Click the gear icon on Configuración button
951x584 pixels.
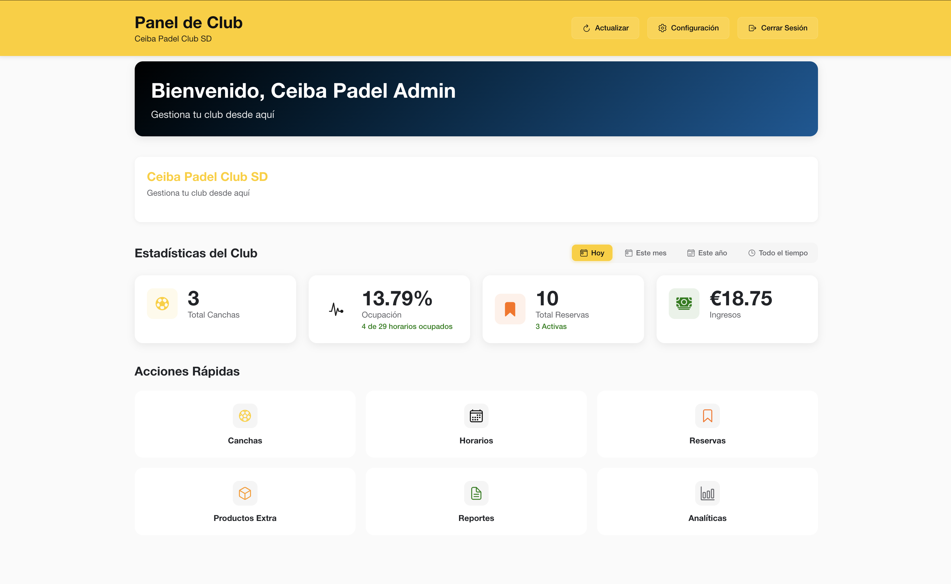pos(662,28)
